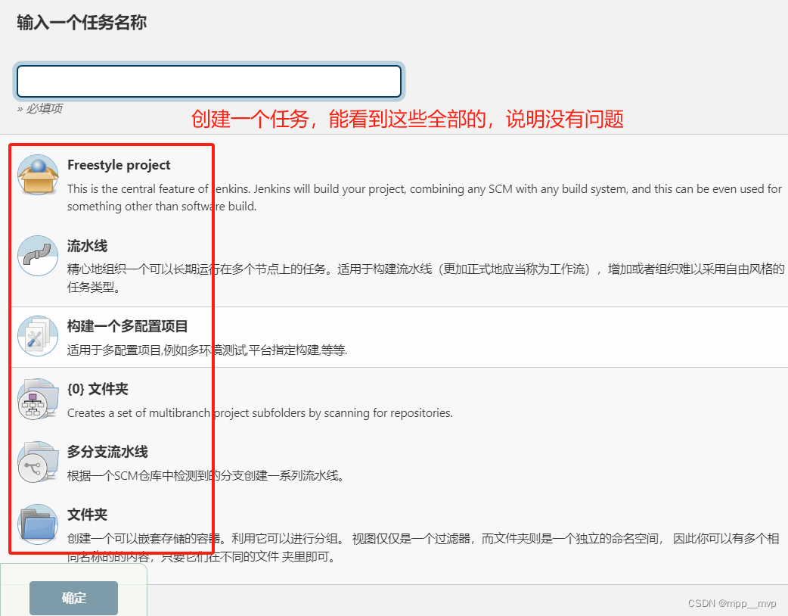Click the 文件夹 blue folder icon
The image size is (788, 616).
pos(37,525)
